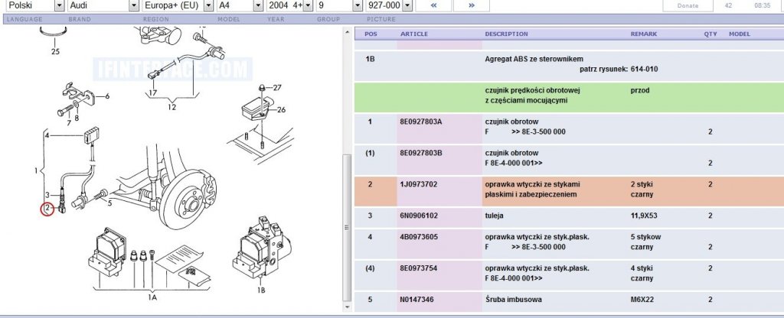The height and width of the screenshot is (318, 784).
Task: Select brake disc assembly in the diagram
Action: coord(188,200)
